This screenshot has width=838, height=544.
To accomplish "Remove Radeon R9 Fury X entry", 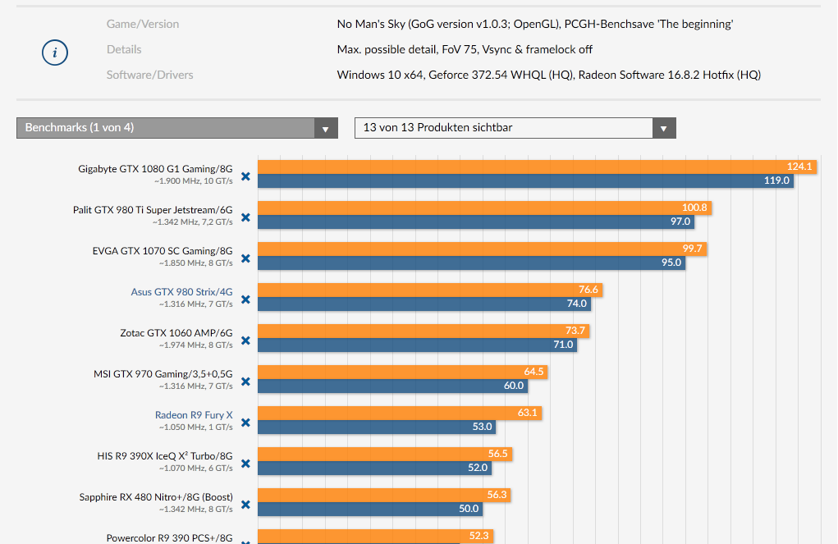I will (x=245, y=423).
